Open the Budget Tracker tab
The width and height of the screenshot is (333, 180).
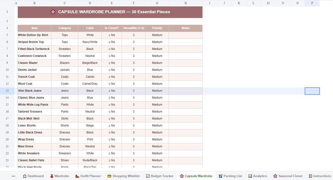tap(159, 176)
